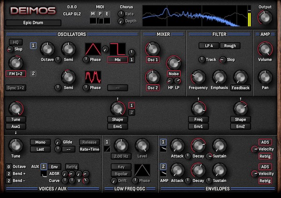281x198 pixels.
Task: Select oscillator 2 tab
Action: coord(33,73)
